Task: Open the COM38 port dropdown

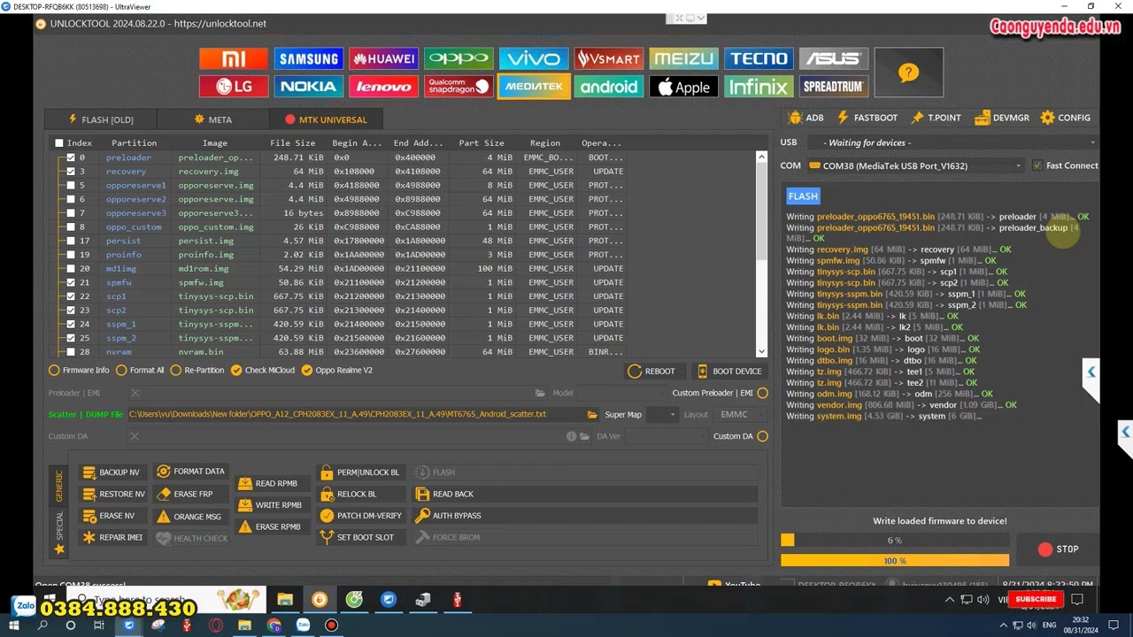Action: [915, 165]
